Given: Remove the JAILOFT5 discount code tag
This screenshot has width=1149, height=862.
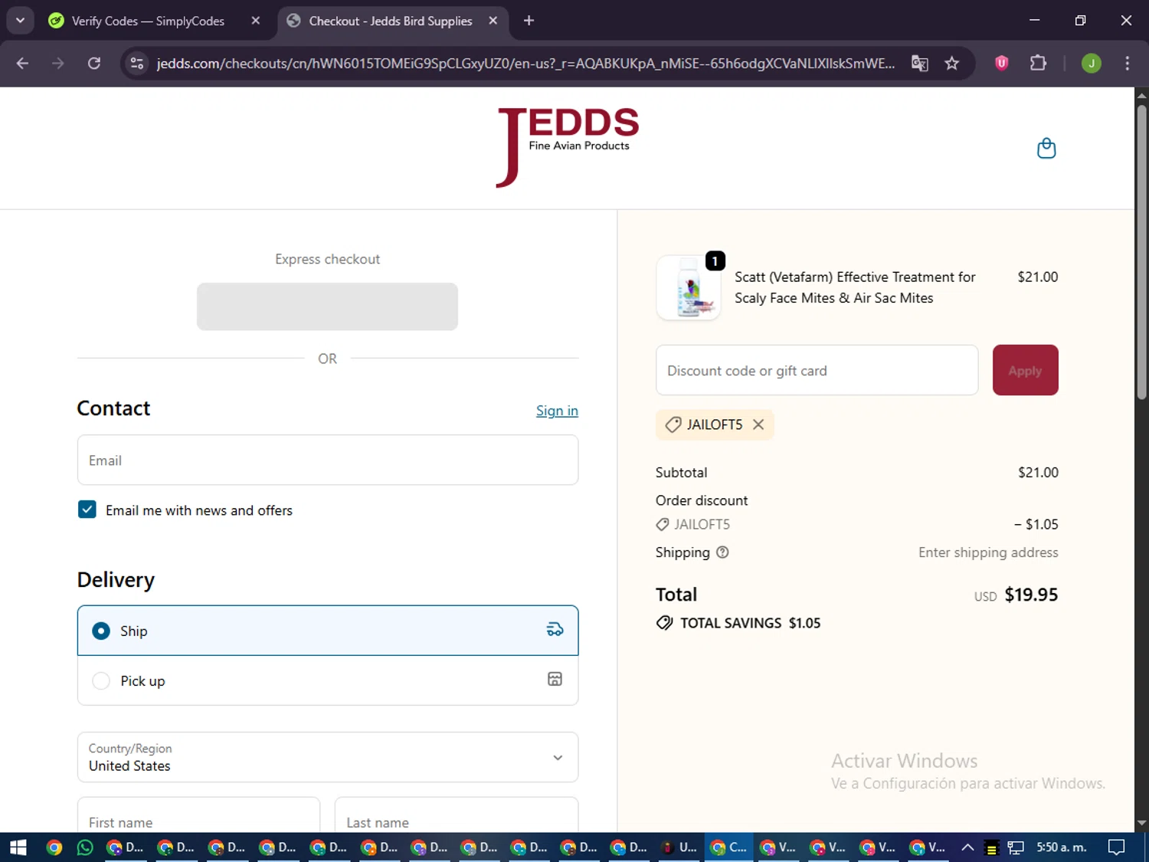Looking at the screenshot, I should click(758, 424).
